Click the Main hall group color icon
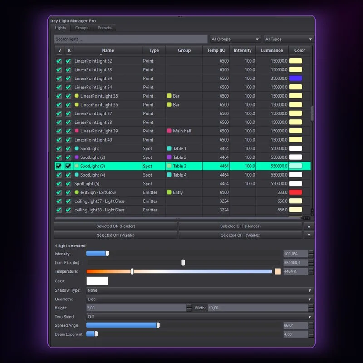The width and height of the screenshot is (363, 363). 169,131
